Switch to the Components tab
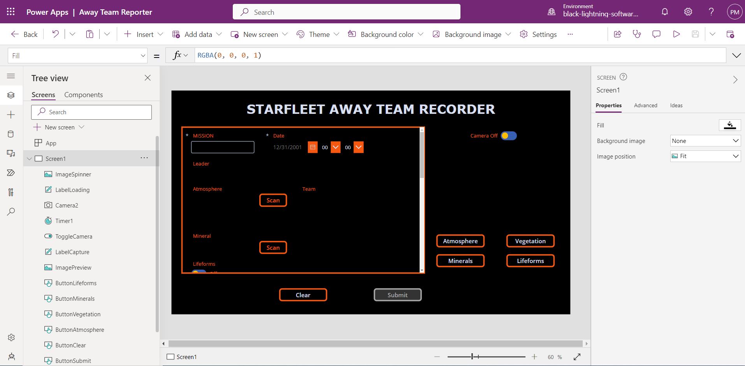The image size is (745, 366). (83, 95)
